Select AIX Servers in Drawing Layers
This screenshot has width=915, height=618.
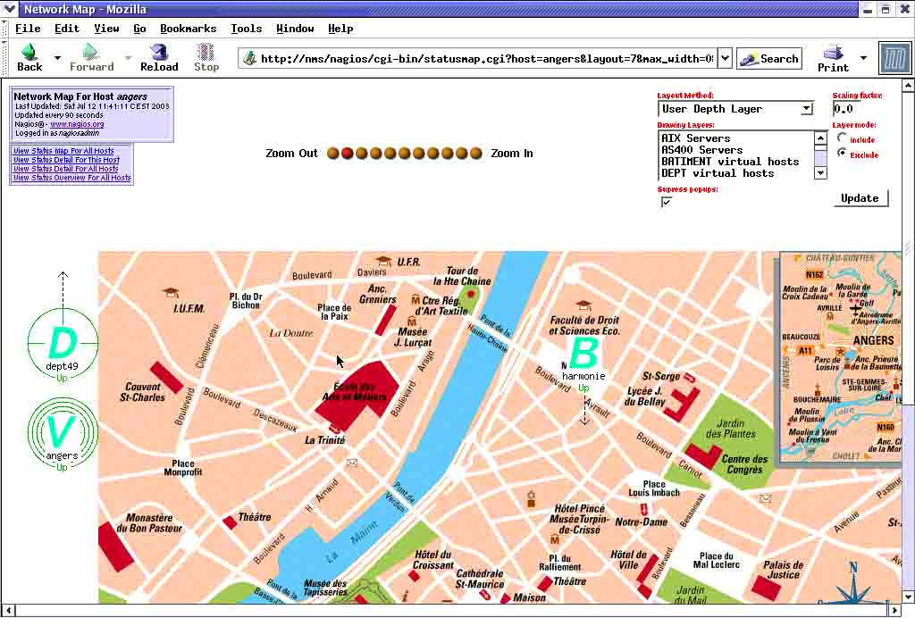point(695,138)
